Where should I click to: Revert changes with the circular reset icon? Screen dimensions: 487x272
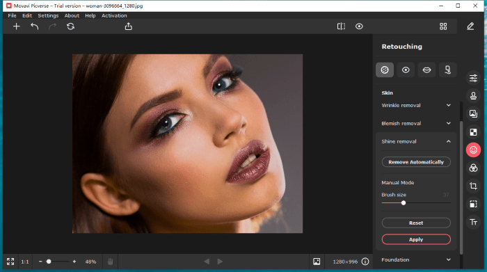point(70,26)
